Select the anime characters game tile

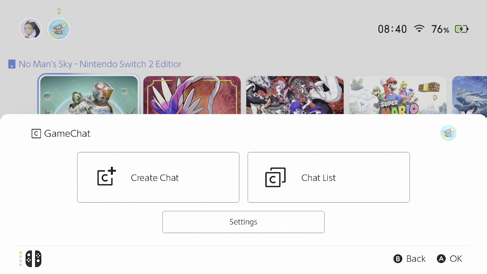tap(295, 95)
